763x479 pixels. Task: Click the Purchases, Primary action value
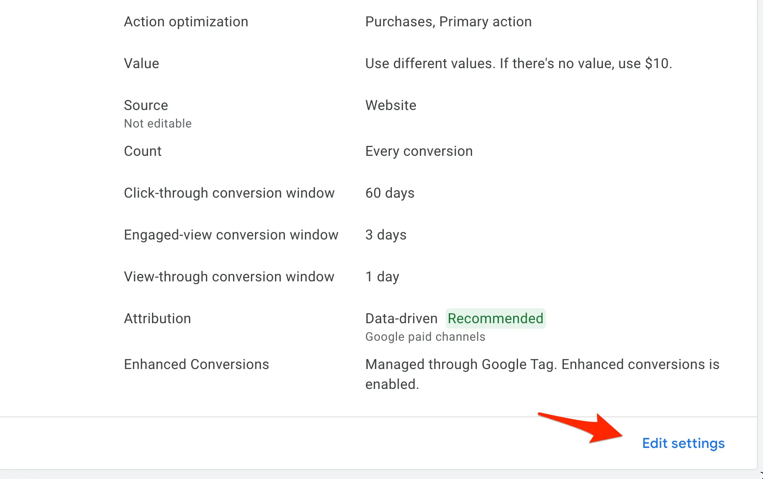point(448,22)
